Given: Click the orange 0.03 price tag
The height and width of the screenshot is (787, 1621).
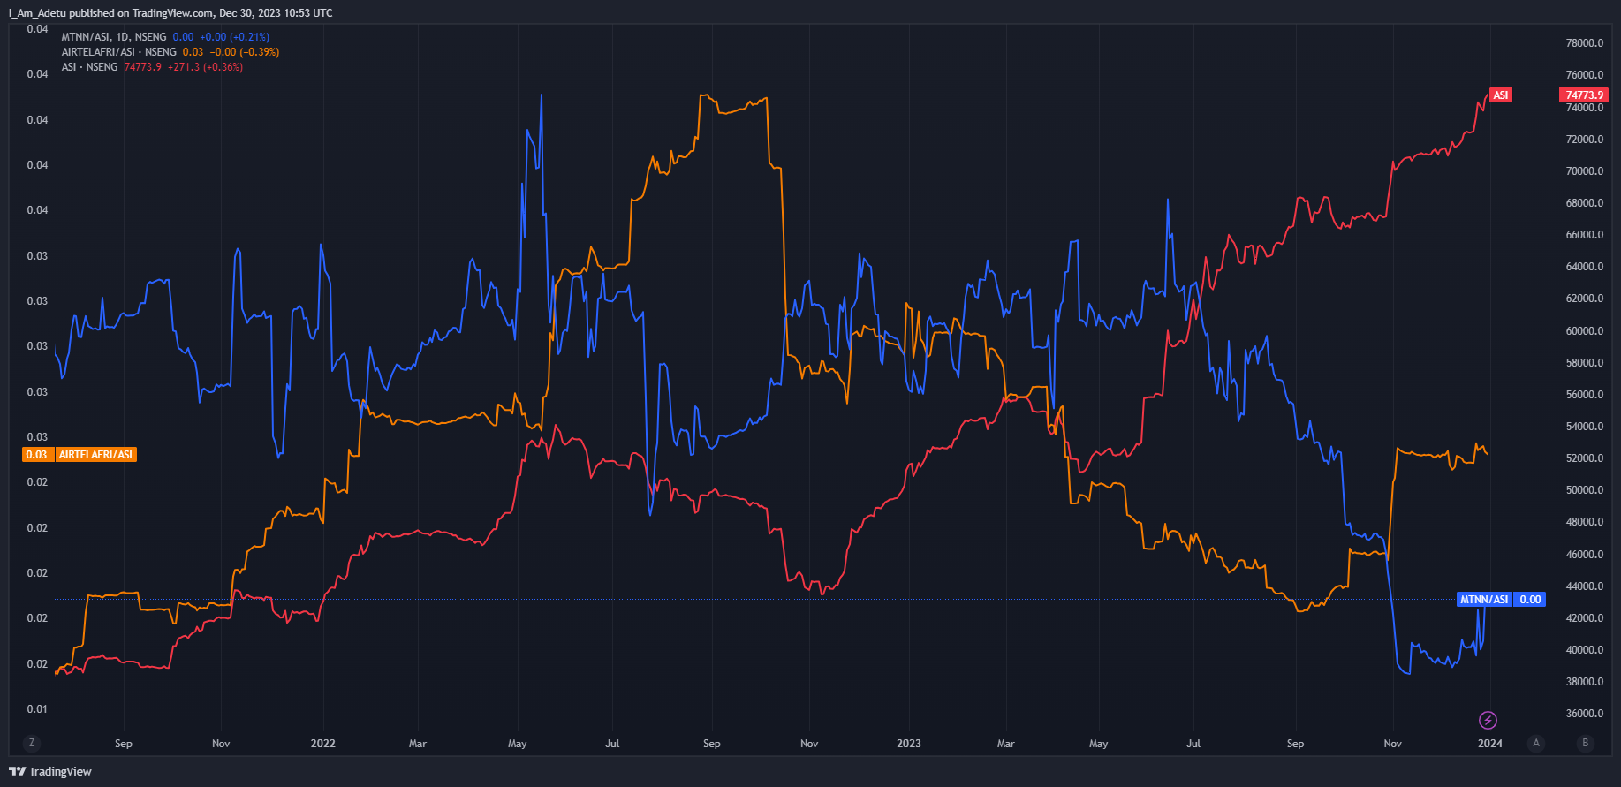Looking at the screenshot, I should [x=37, y=455].
